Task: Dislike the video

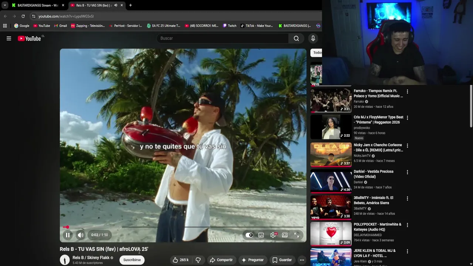Action: coord(198,260)
